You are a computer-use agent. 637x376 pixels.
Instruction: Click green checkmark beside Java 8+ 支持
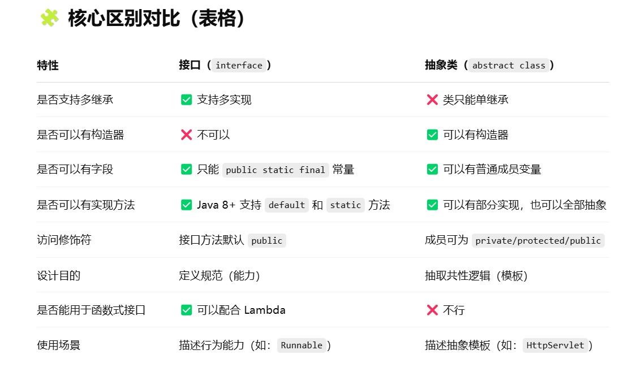pyautogui.click(x=187, y=205)
